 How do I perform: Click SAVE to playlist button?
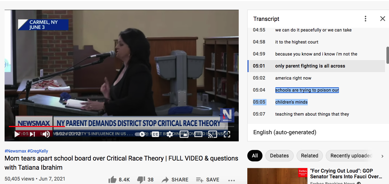tap(208, 180)
